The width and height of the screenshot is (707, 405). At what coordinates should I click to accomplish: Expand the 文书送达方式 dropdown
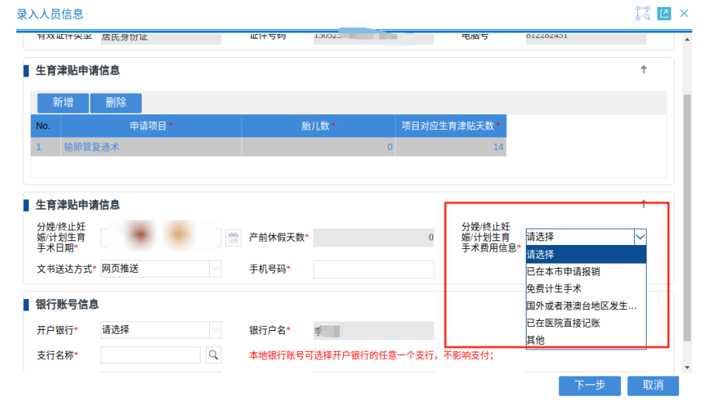[215, 269]
